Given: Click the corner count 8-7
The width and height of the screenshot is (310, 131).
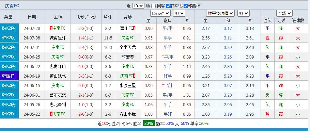Looking at the screenshot, I should coord(108,95).
